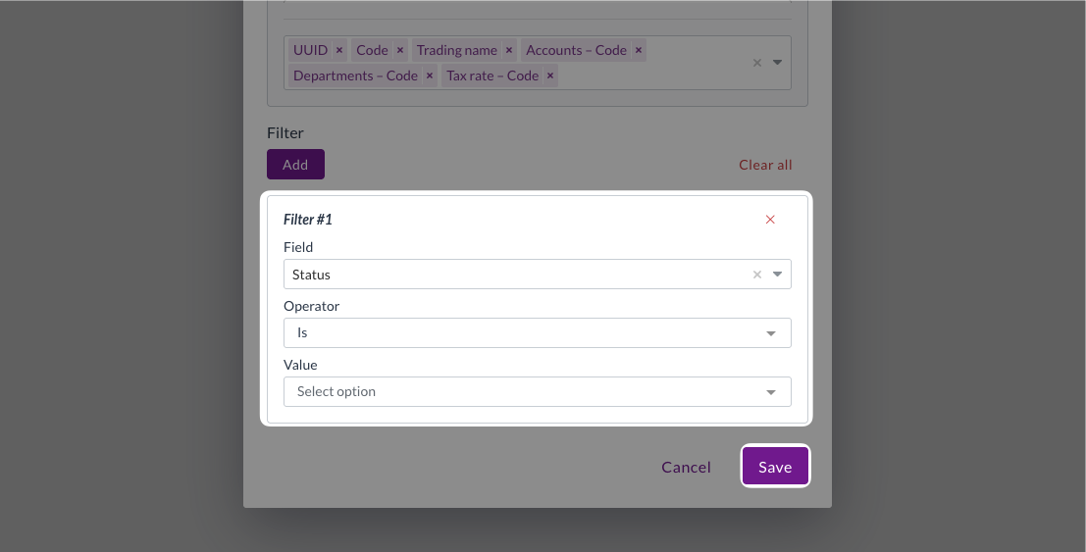Expand the columns multi-select dropdown arrow
This screenshot has height=552, width=1086.
coord(777,63)
